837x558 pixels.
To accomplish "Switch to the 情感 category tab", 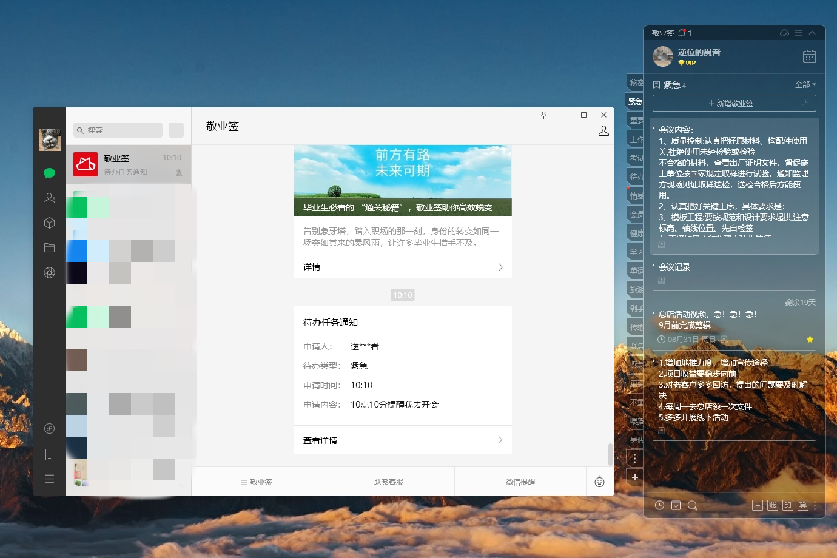I will pyautogui.click(x=636, y=195).
